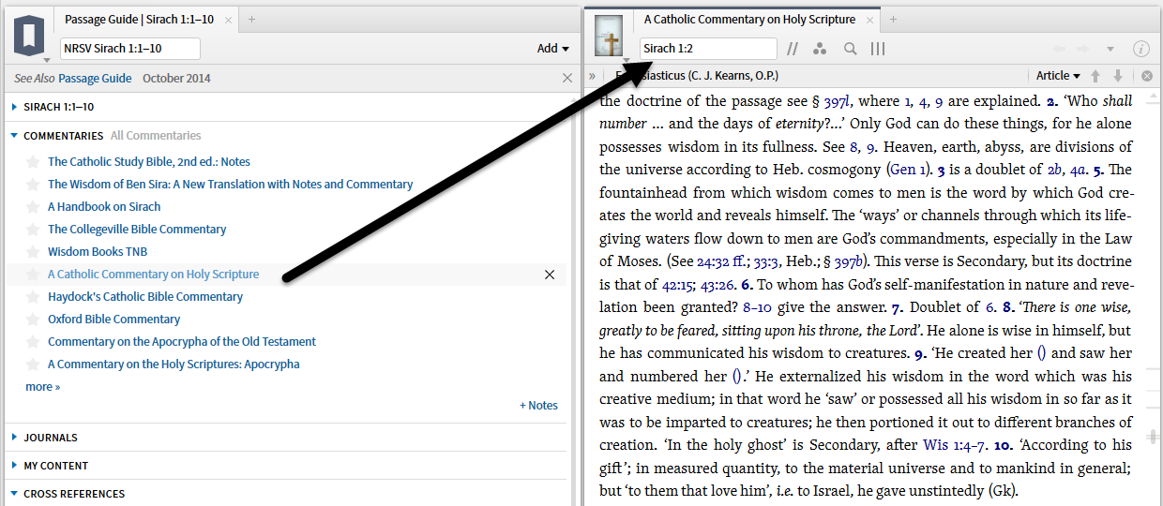Star Commentary on the Apocrypha
The height and width of the screenshot is (506, 1163).
pyautogui.click(x=34, y=342)
